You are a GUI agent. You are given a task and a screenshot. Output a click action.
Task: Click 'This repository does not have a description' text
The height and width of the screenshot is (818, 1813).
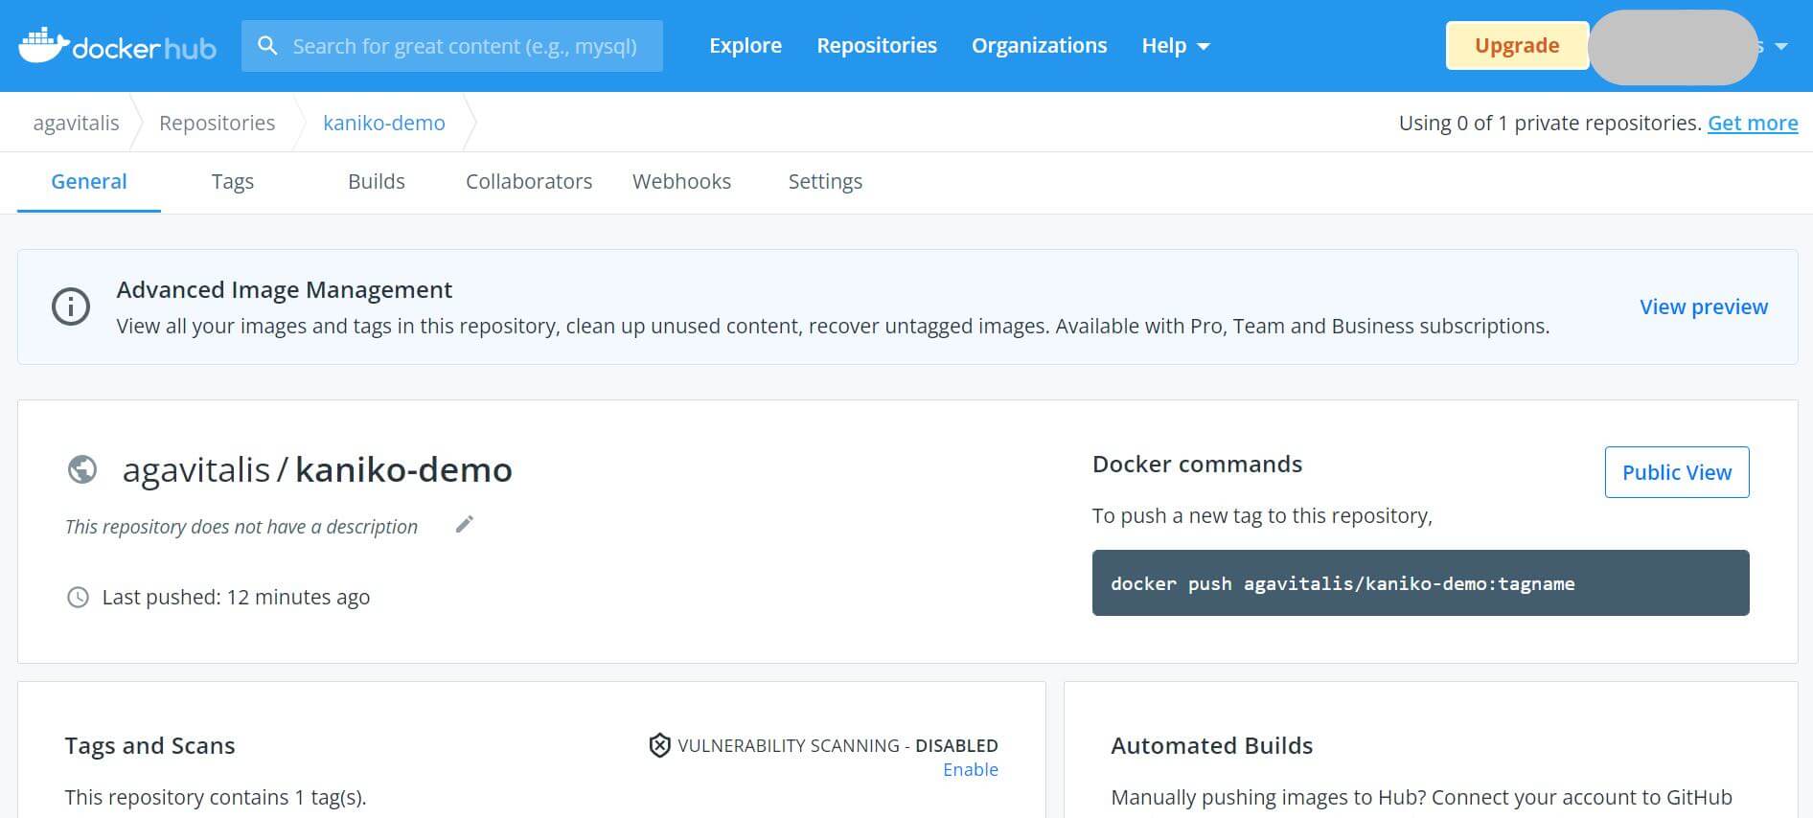(241, 526)
